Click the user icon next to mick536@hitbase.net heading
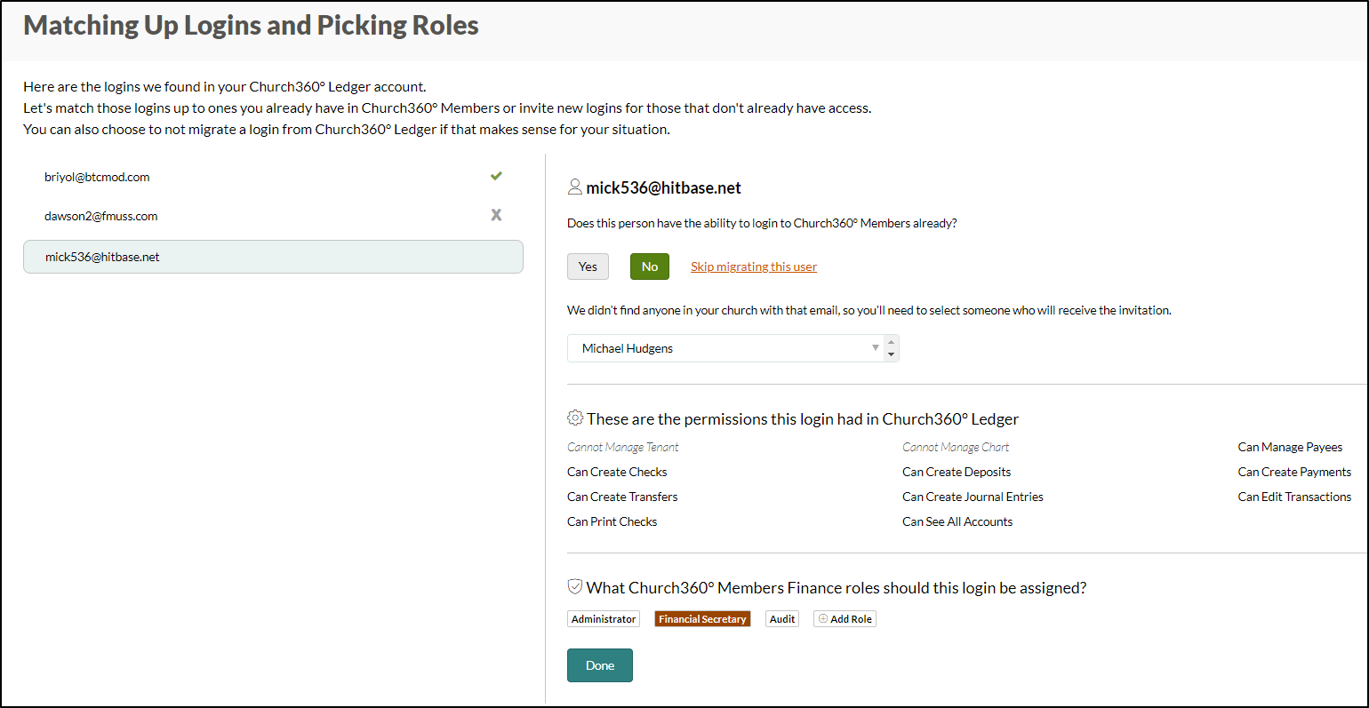The width and height of the screenshot is (1369, 708). pyautogui.click(x=575, y=187)
